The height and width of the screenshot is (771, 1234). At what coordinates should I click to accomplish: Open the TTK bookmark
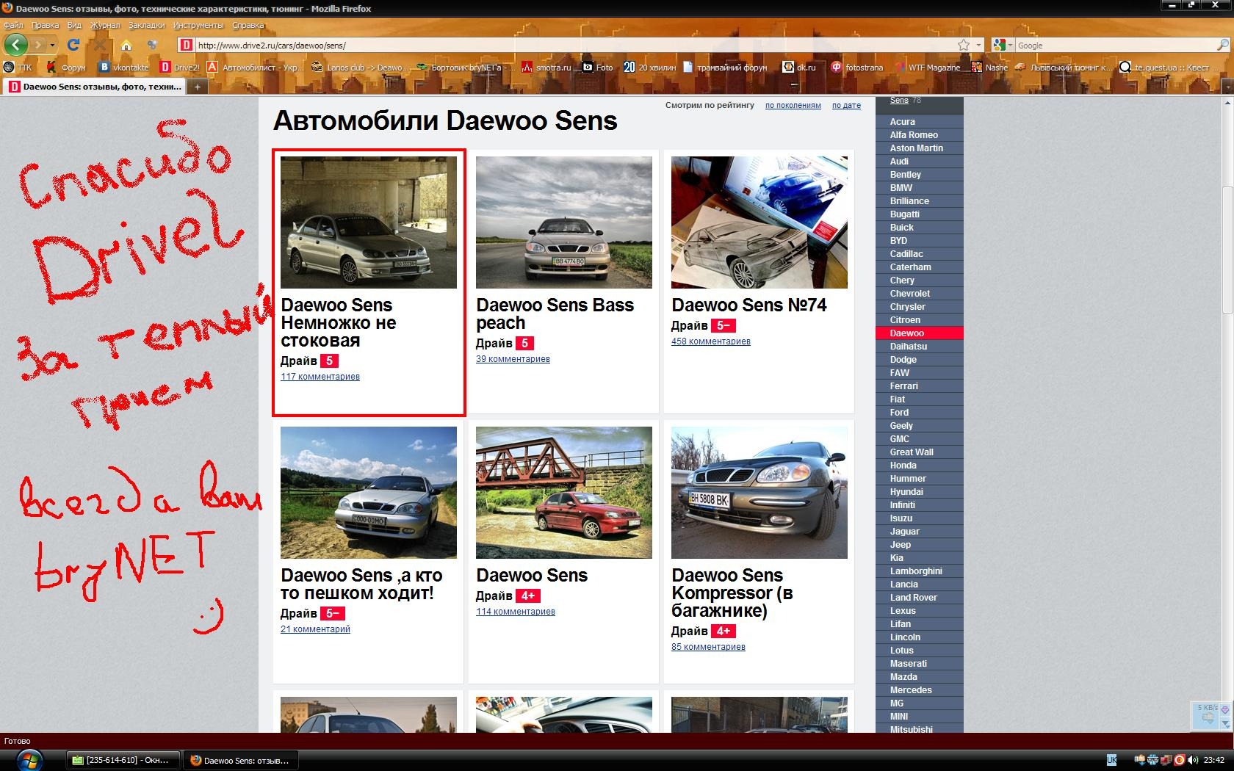[x=18, y=68]
